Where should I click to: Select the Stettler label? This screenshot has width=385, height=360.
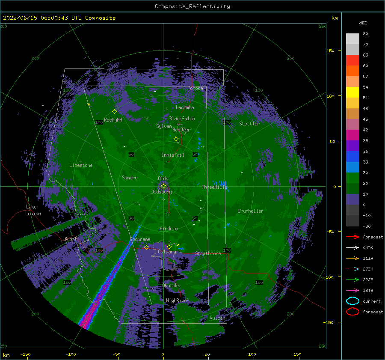pos(249,124)
